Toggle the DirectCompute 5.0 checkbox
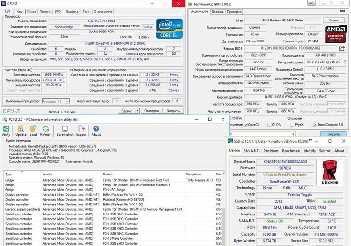Image resolution: width=351 pixels, height=246 pixels. [x=315, y=125]
